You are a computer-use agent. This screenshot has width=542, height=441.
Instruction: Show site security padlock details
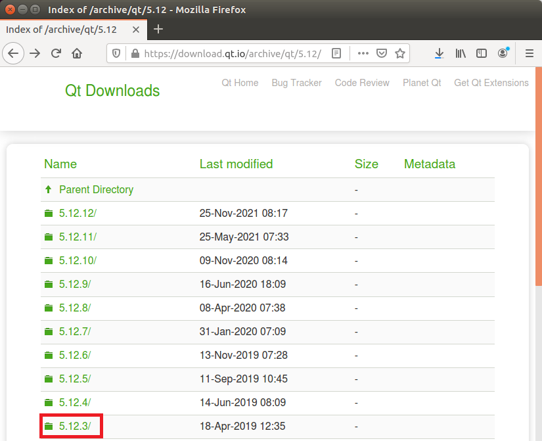pyautogui.click(x=135, y=53)
